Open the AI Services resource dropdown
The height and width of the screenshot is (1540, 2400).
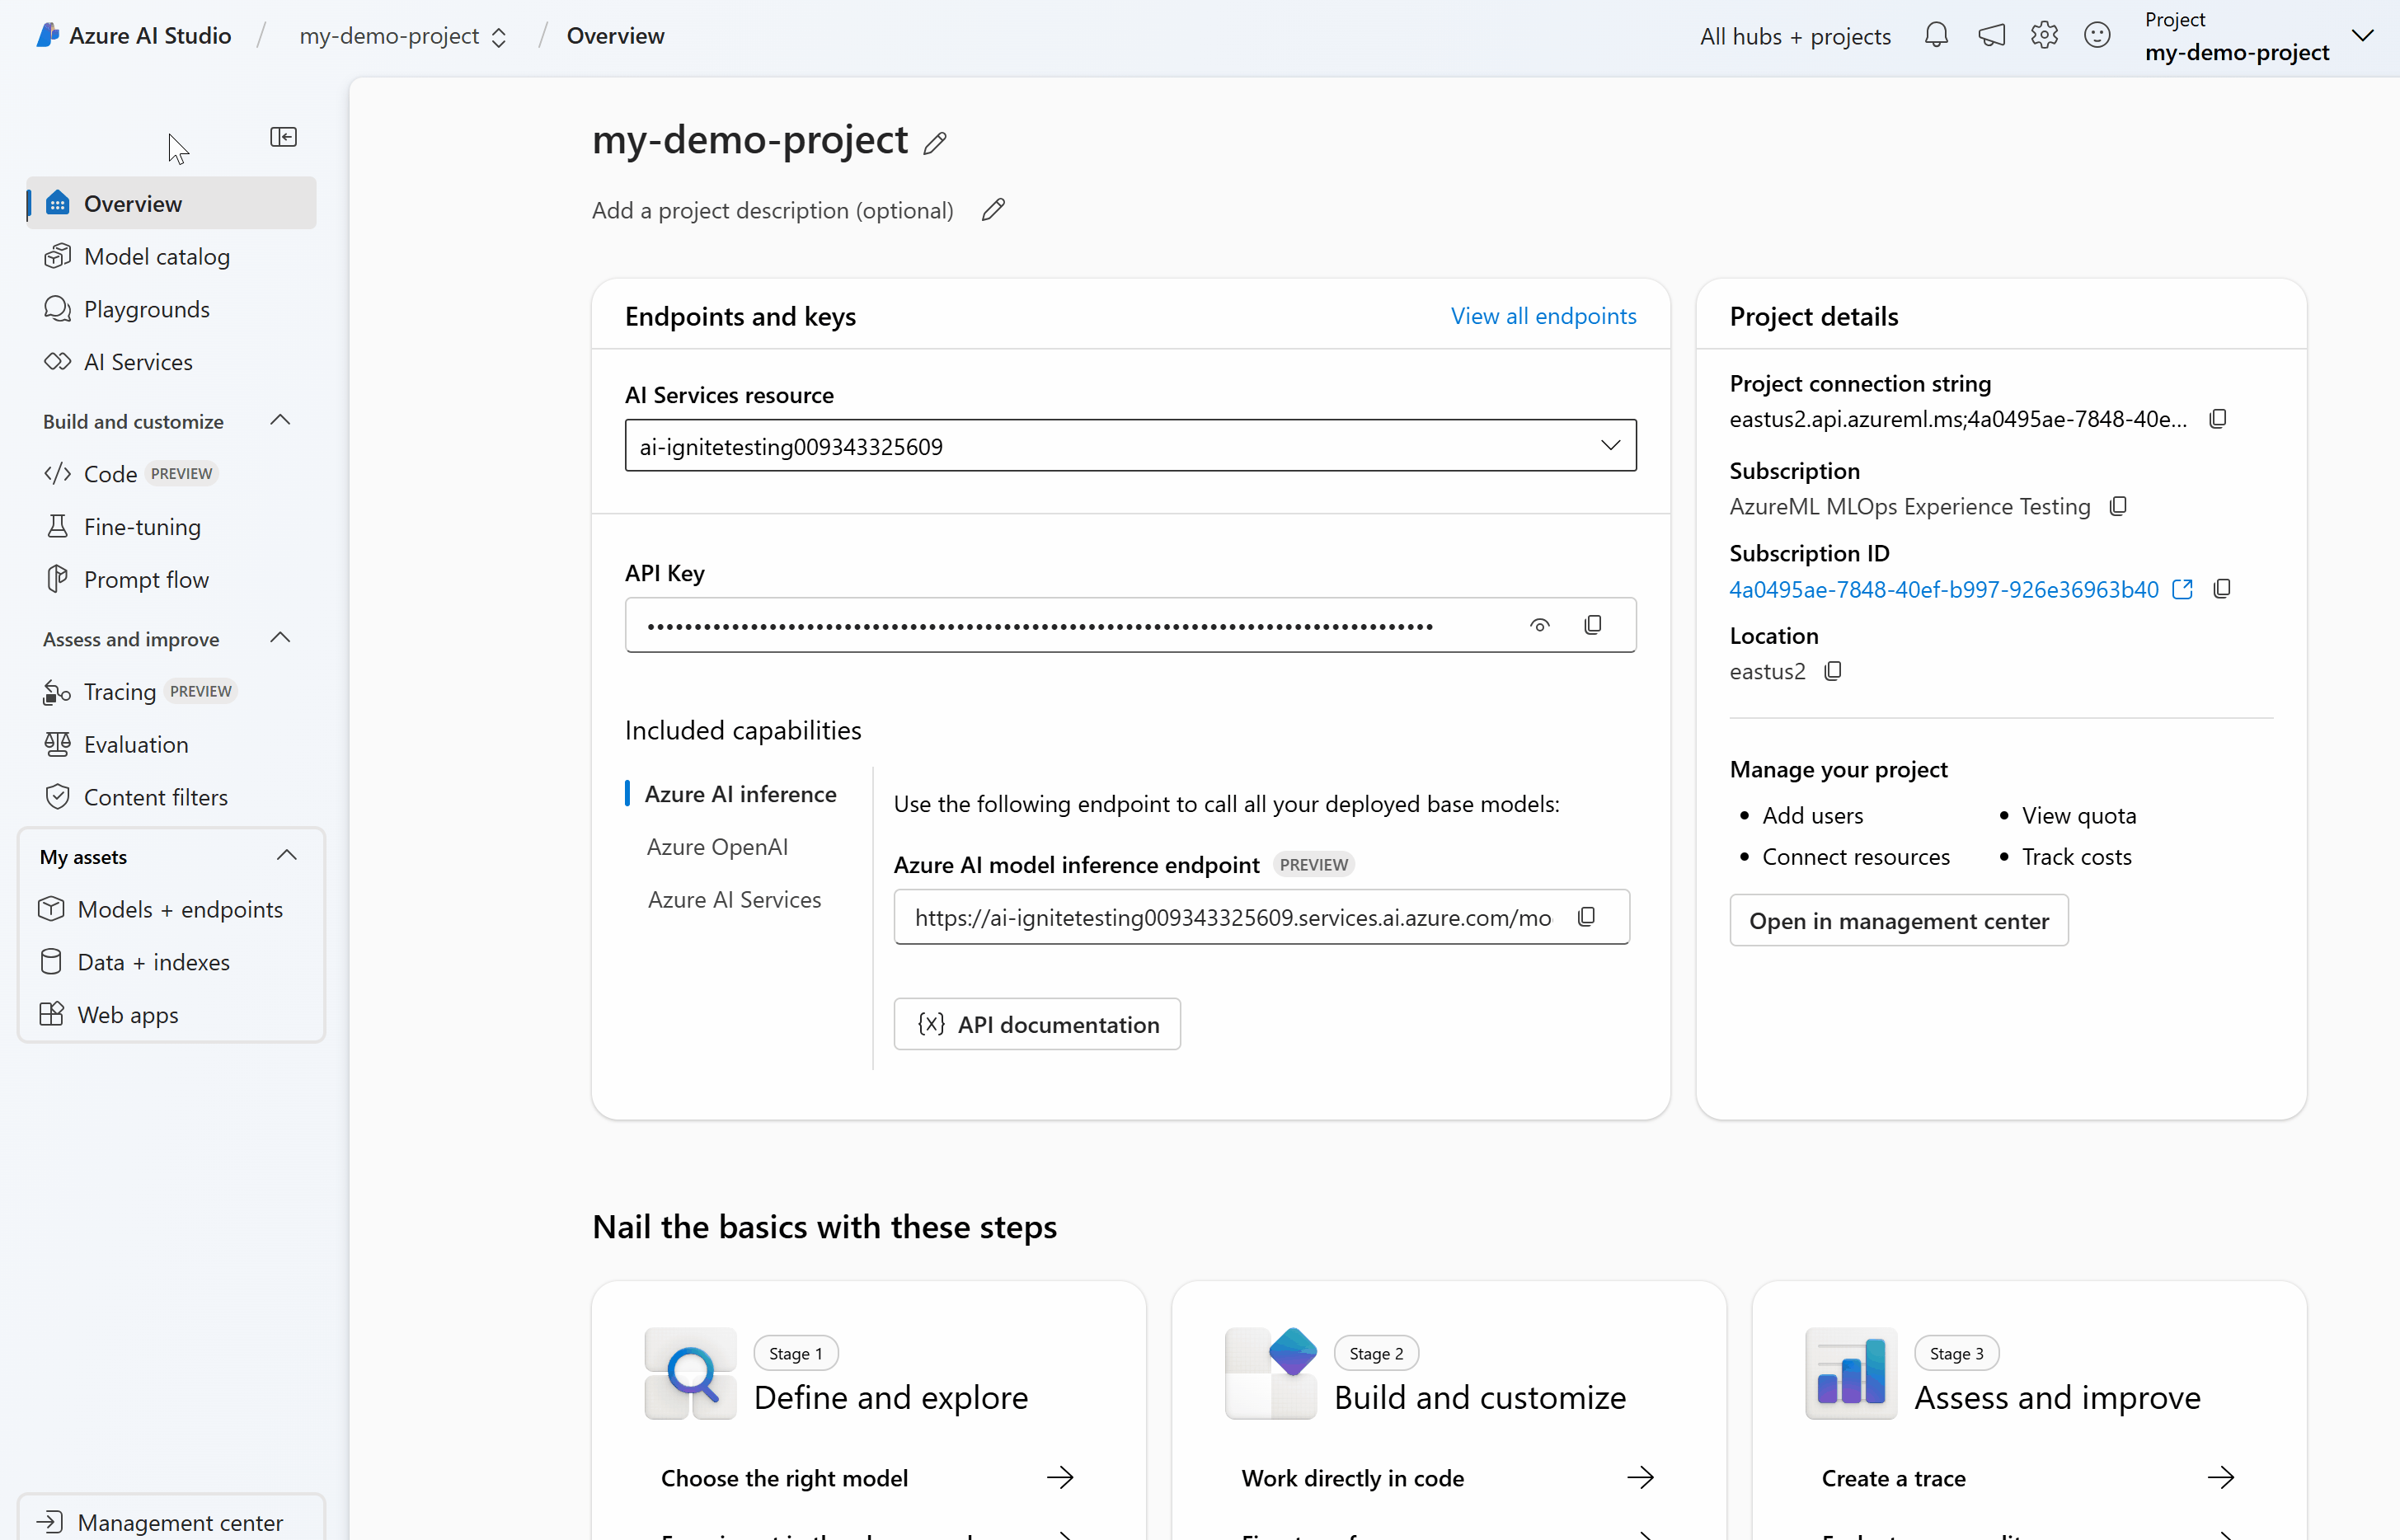(1610, 446)
